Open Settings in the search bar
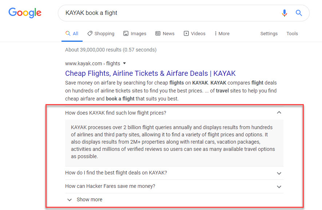This screenshot has height=210, width=322. [x=269, y=33]
